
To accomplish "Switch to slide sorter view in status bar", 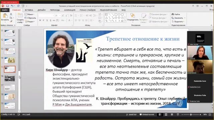I will [x=166, y=115].
